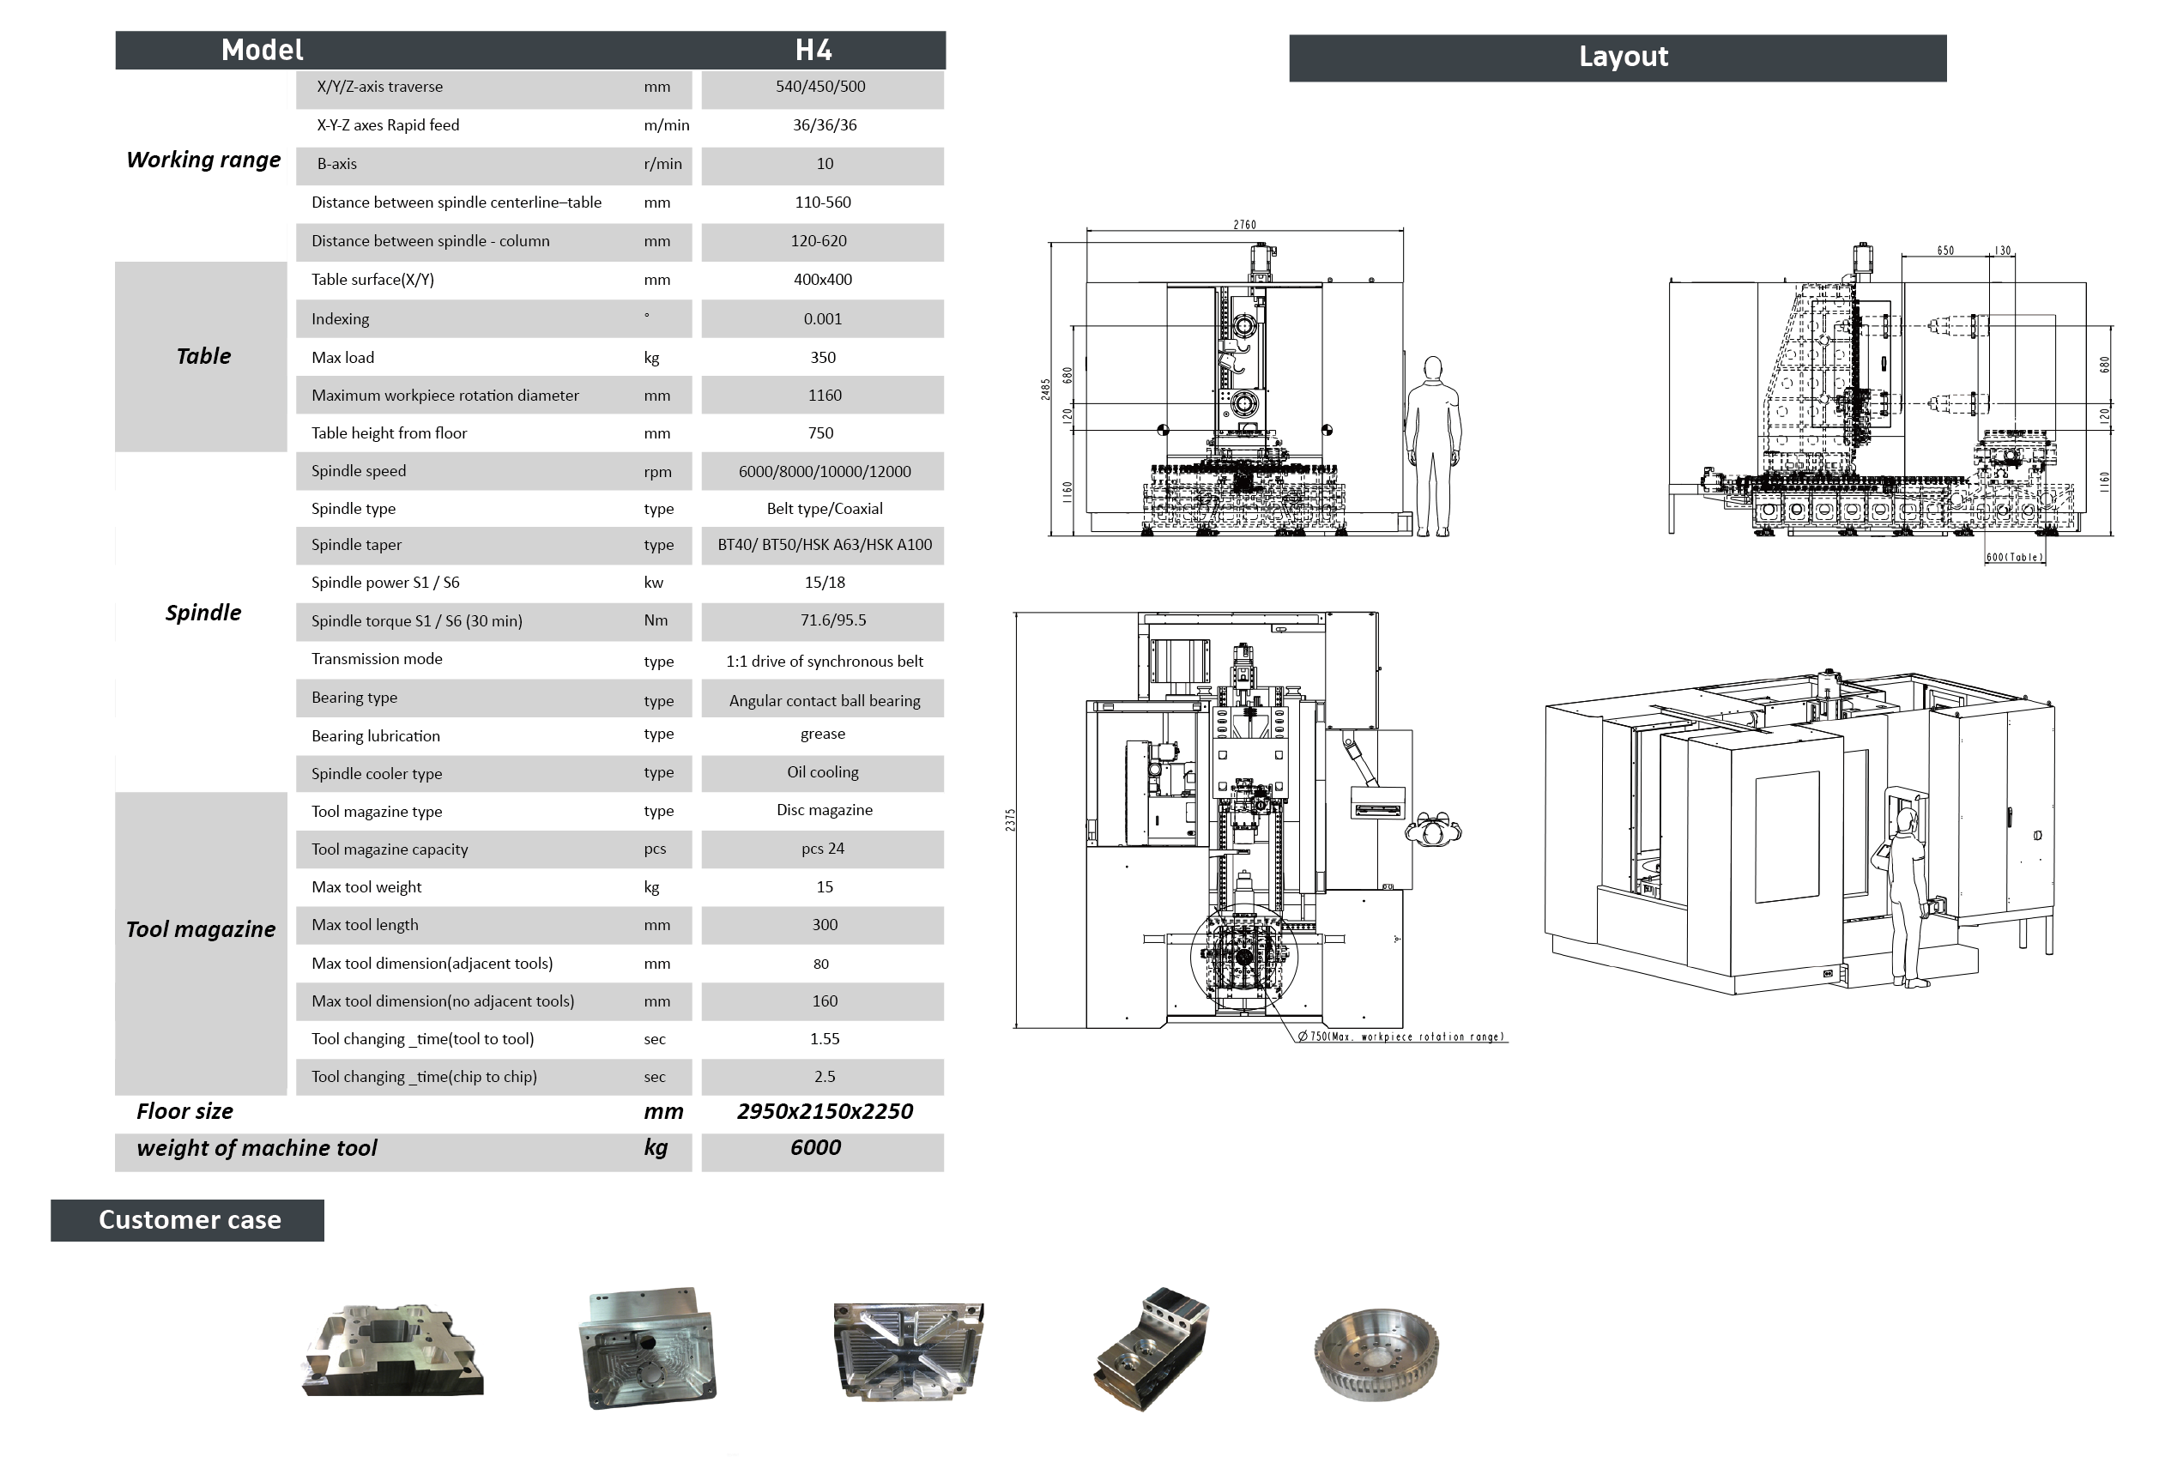Click the isometric machine enclosure drawing
This screenshot has width=2159, height=1475.
click(1798, 831)
